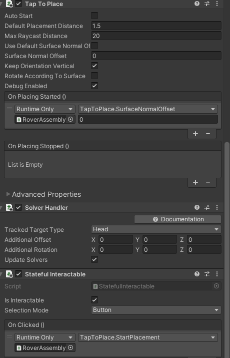Open TapToPlace.SurfaceNormalOffset function dropdown
This screenshot has height=358, width=230.
148,109
